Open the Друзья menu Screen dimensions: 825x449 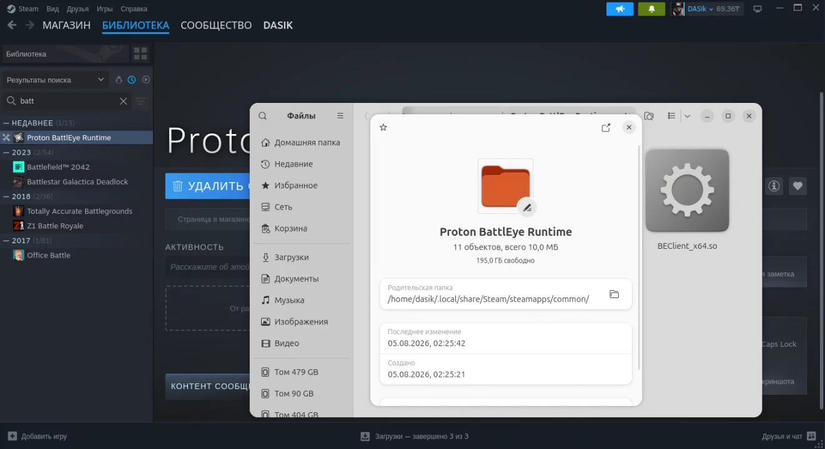(x=77, y=9)
